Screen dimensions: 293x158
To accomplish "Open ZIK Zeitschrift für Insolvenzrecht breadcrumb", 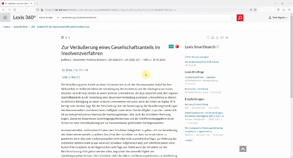I will pyautogui.click(x=60, y=27).
